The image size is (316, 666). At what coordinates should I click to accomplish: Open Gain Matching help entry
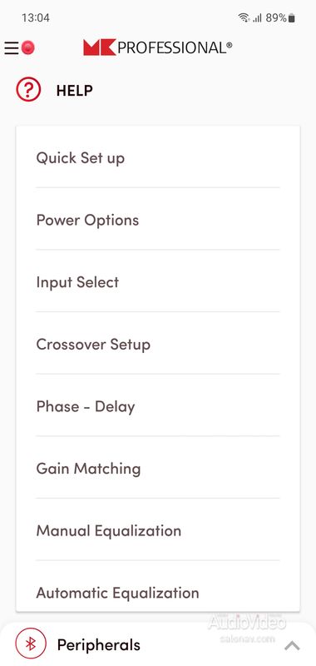[158, 469]
